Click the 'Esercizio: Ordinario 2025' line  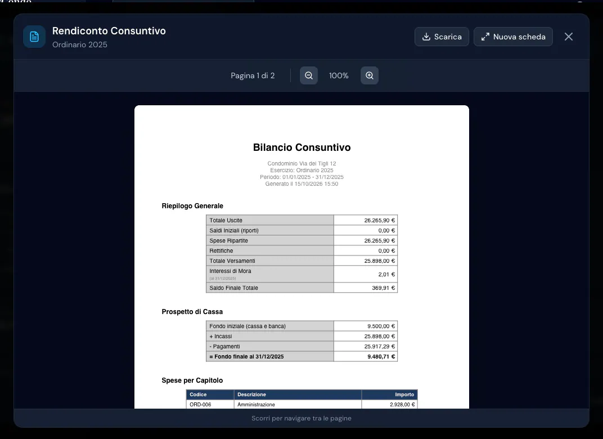click(302, 170)
